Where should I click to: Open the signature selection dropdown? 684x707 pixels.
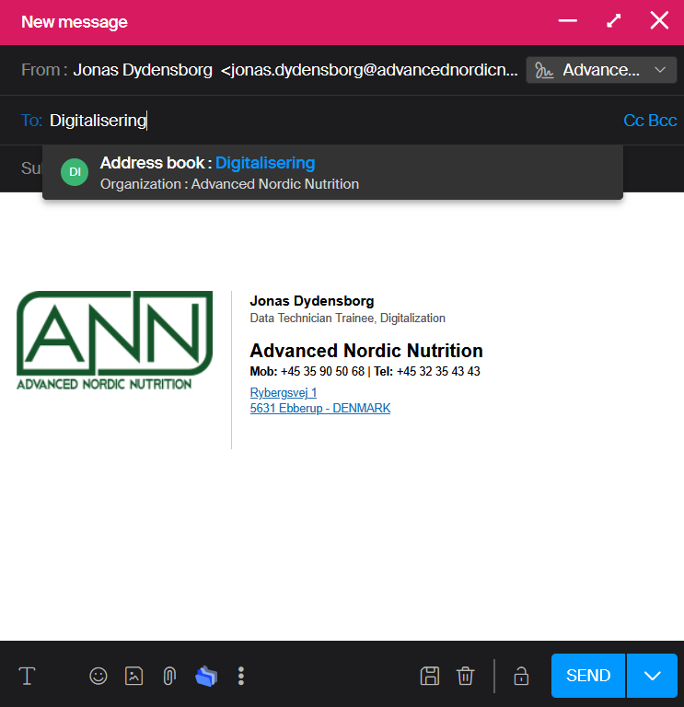pos(601,70)
